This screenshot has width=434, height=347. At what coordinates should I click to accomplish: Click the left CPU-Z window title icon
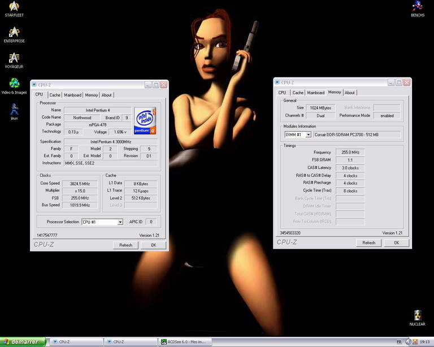coord(34,85)
